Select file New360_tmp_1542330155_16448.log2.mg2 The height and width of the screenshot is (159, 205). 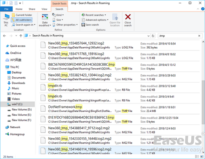[120, 141]
